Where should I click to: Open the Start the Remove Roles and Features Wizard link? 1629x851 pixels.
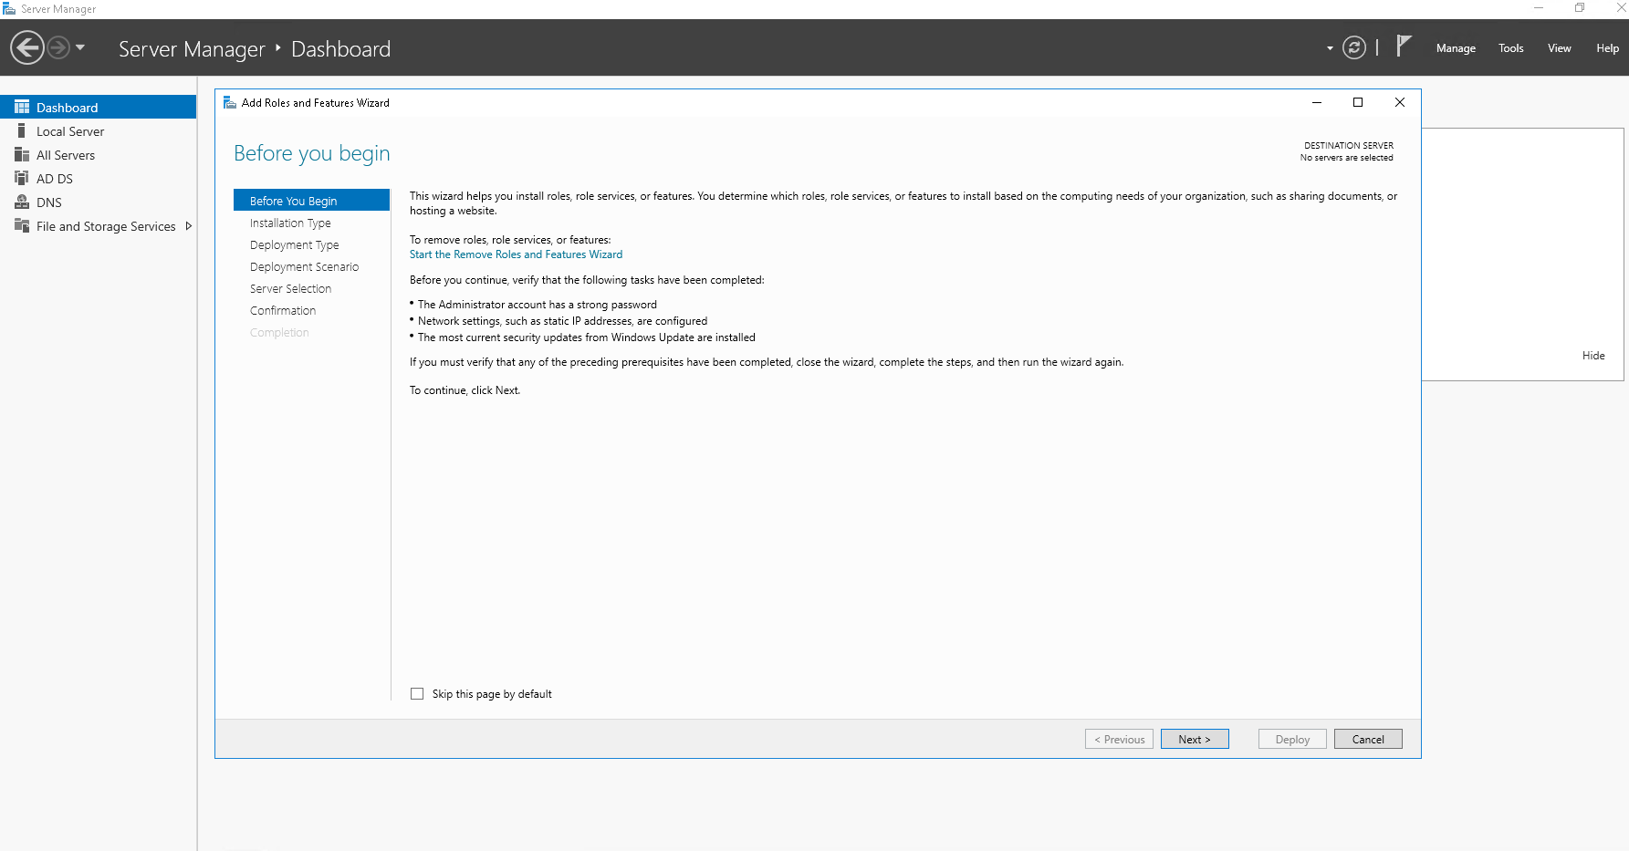click(516, 254)
